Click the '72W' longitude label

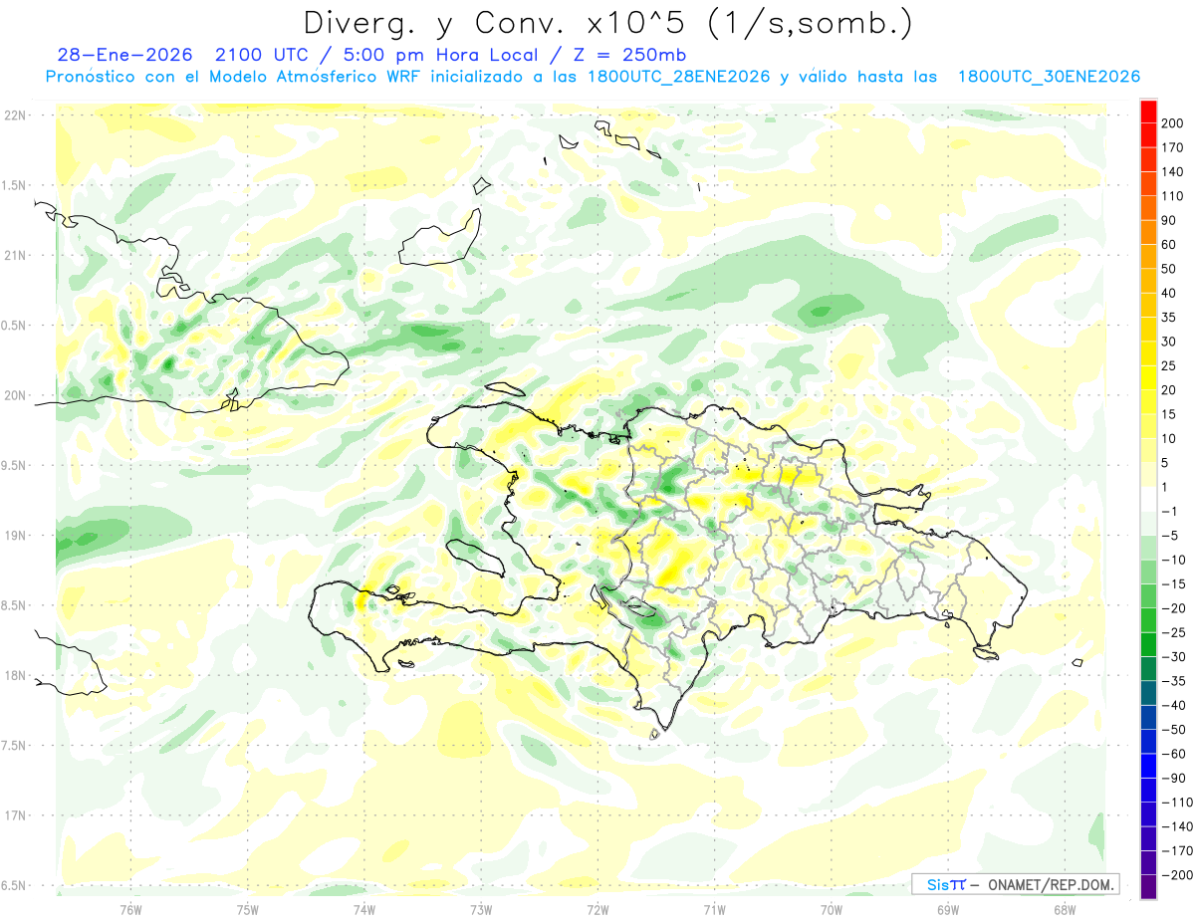[597, 910]
